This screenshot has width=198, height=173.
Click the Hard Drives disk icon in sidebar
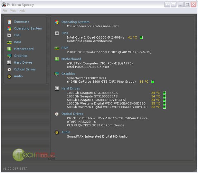(9, 62)
